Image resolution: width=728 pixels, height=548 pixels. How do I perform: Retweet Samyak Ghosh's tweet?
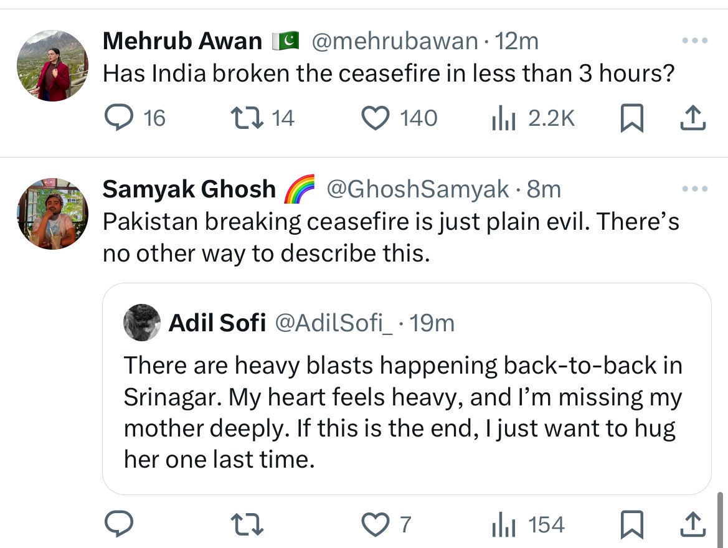[247, 524]
